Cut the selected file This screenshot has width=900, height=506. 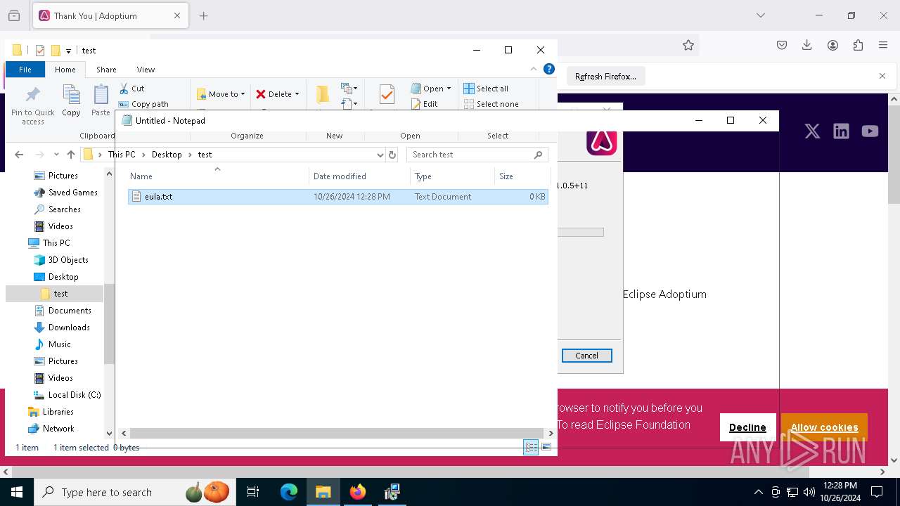coord(131,89)
